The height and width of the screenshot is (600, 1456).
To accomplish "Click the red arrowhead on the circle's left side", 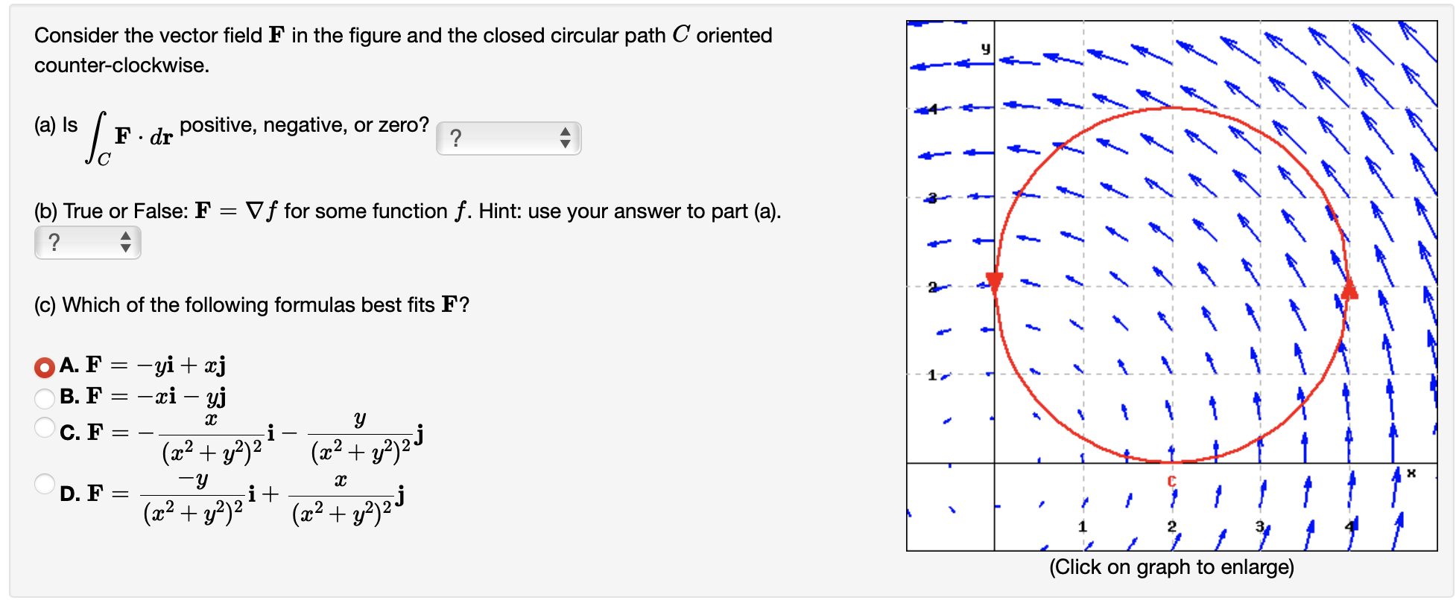I will (x=993, y=280).
